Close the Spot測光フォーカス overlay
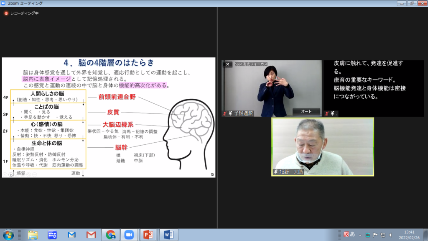The width and height of the screenshot is (428, 241). (227, 64)
